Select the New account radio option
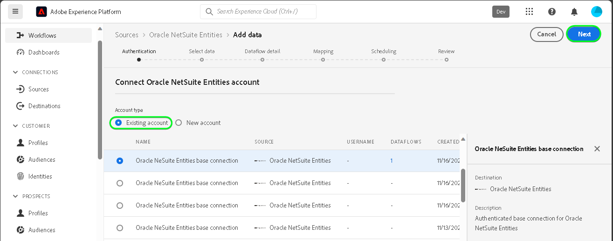This screenshot has width=613, height=241. pos(179,123)
